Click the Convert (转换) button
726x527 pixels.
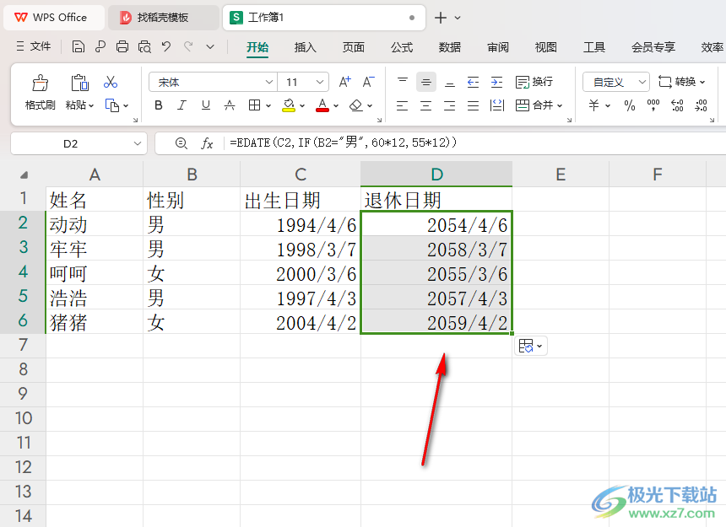(681, 83)
